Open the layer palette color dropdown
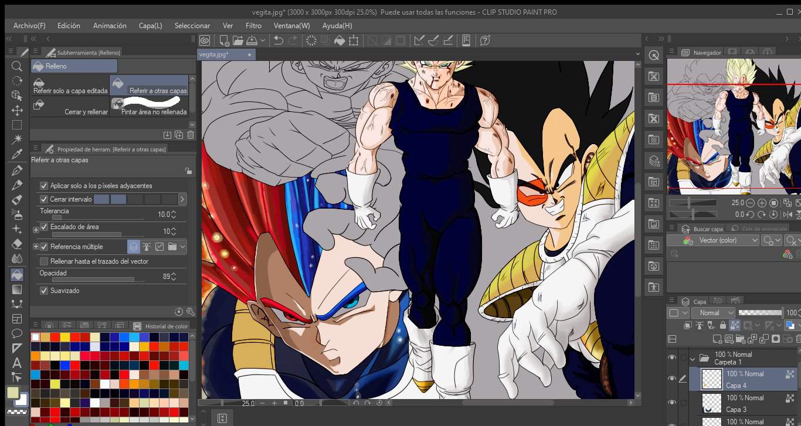 (x=677, y=313)
